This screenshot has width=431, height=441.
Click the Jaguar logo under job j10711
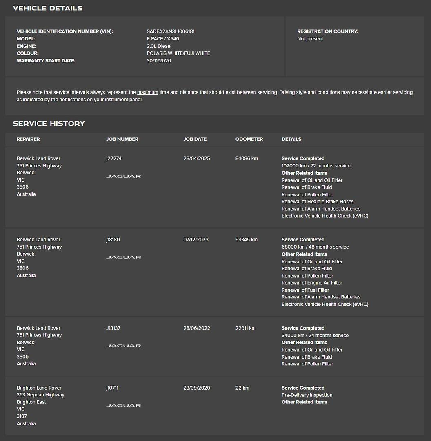click(x=123, y=405)
